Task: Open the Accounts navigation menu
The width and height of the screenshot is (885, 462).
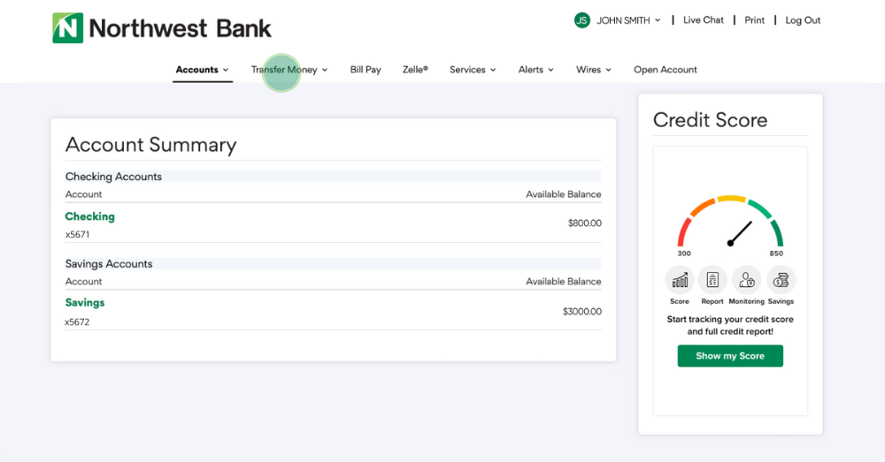Action: (x=202, y=70)
